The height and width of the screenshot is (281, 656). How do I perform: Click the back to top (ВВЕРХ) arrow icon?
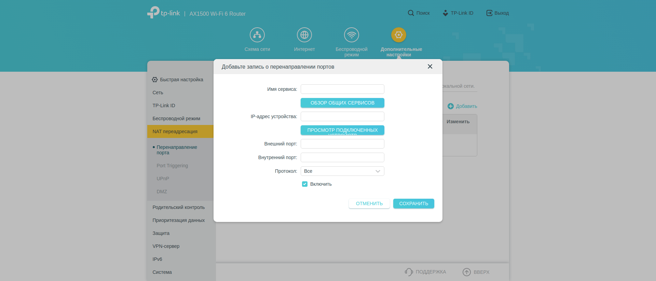coord(466,272)
